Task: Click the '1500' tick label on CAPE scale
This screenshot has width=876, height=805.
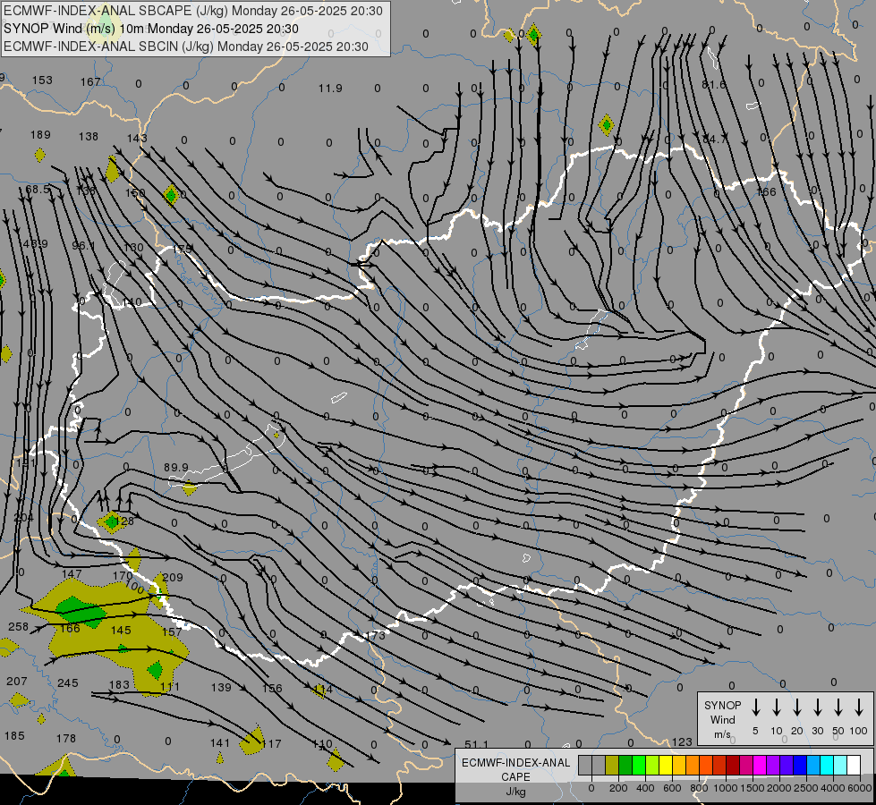Action: pyautogui.click(x=752, y=788)
